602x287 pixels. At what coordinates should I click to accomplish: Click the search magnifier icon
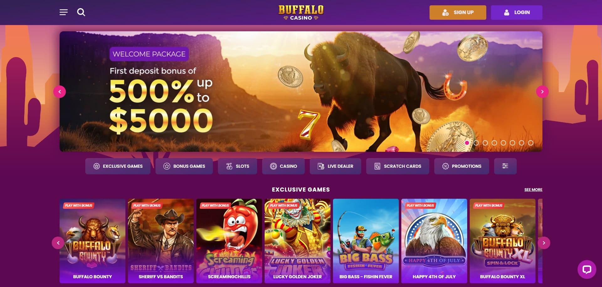point(81,12)
